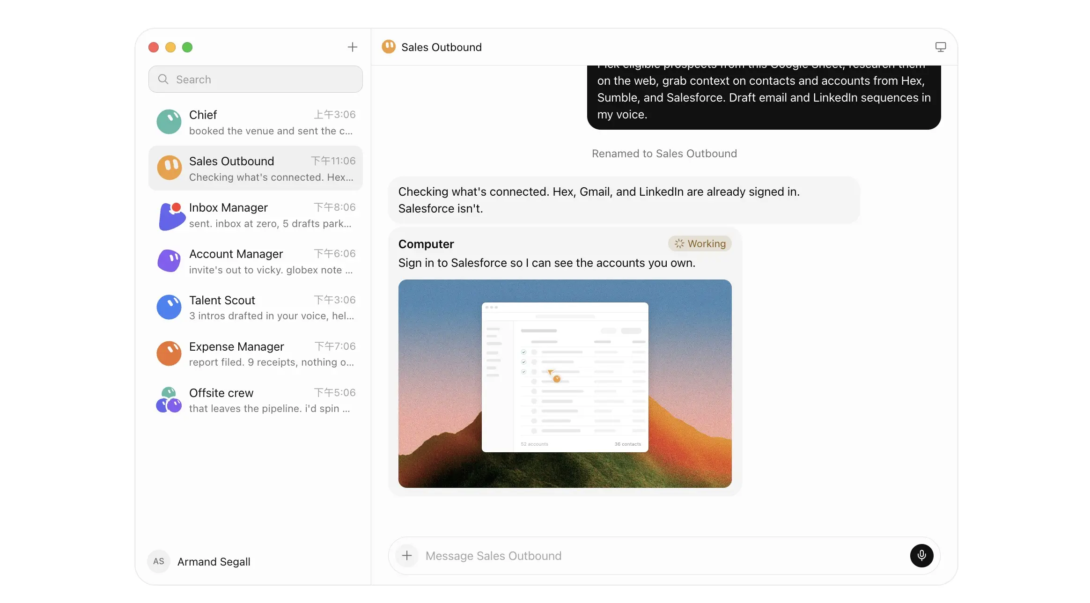1090x603 pixels.
Task: Click the Offsite crew group avatar
Action: [169, 400]
